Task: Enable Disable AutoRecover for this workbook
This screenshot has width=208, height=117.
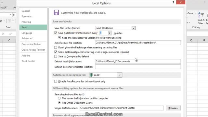Action: (x=56, y=81)
